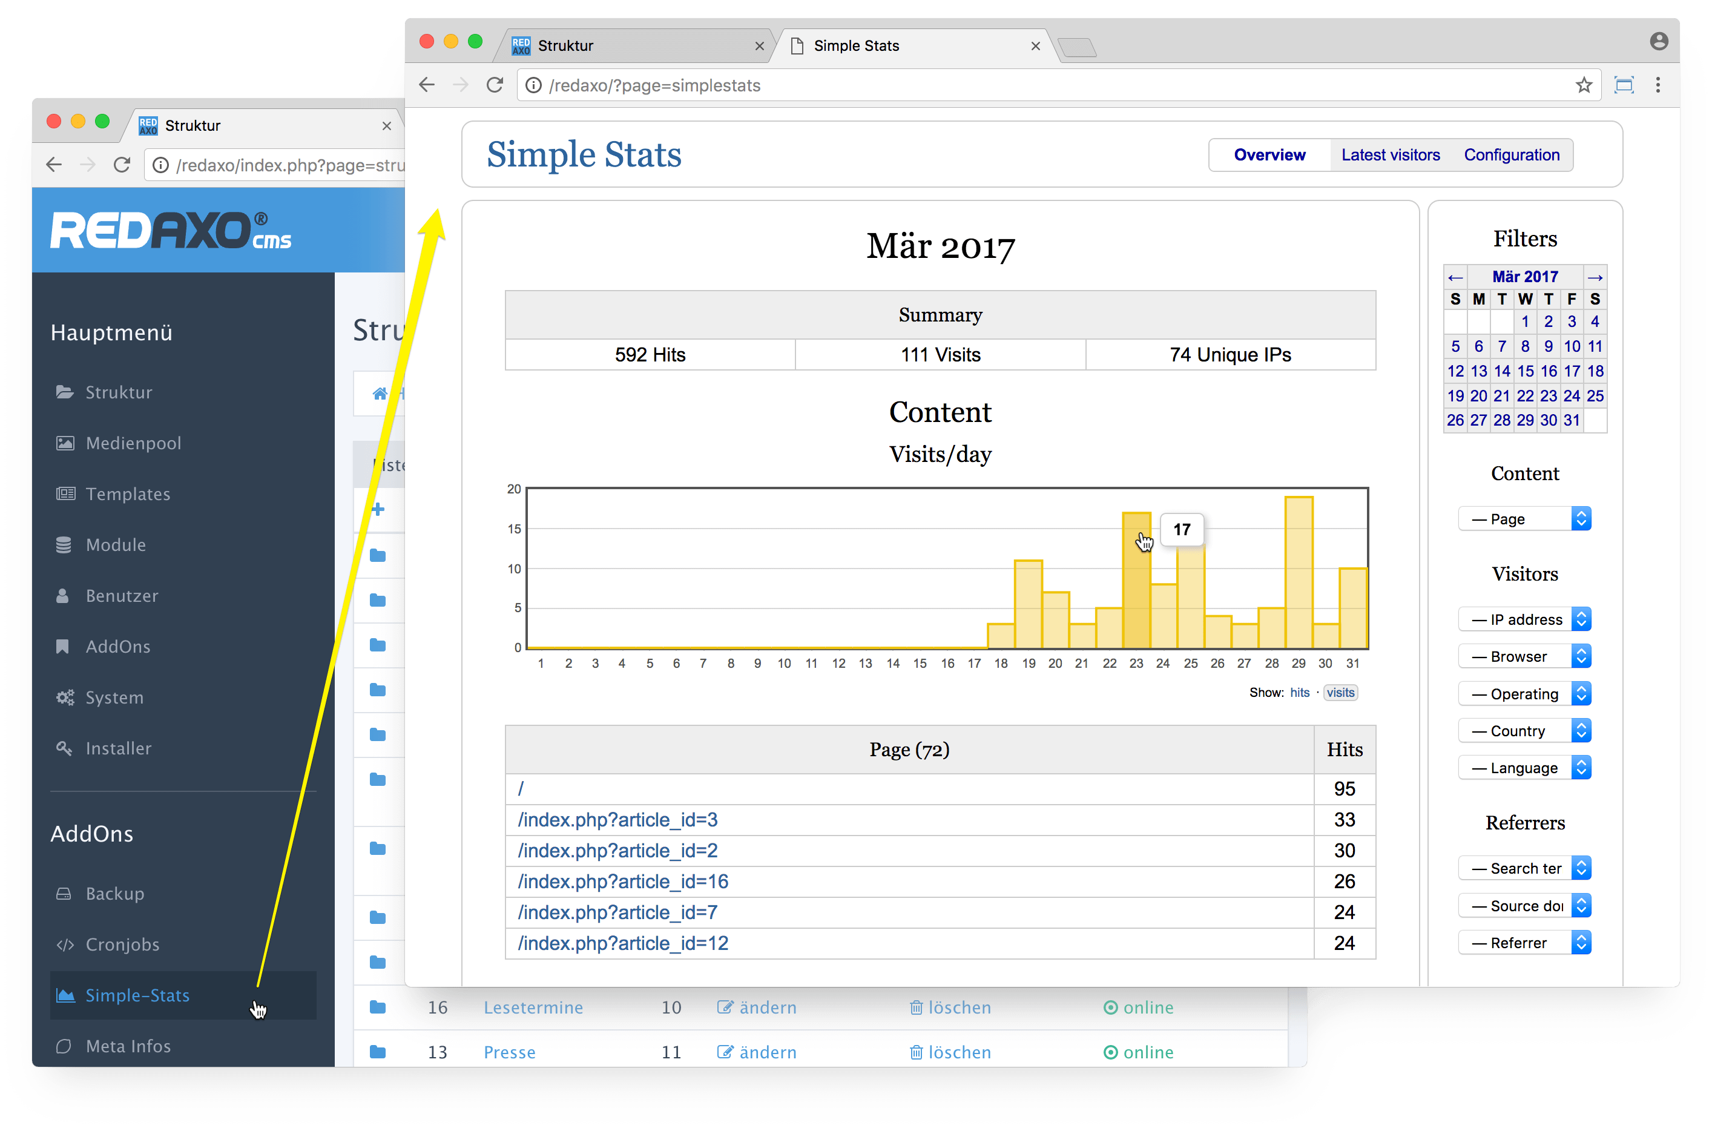The height and width of the screenshot is (1131, 1712).
Task: Toggle chart to show visits
Action: tap(1340, 693)
